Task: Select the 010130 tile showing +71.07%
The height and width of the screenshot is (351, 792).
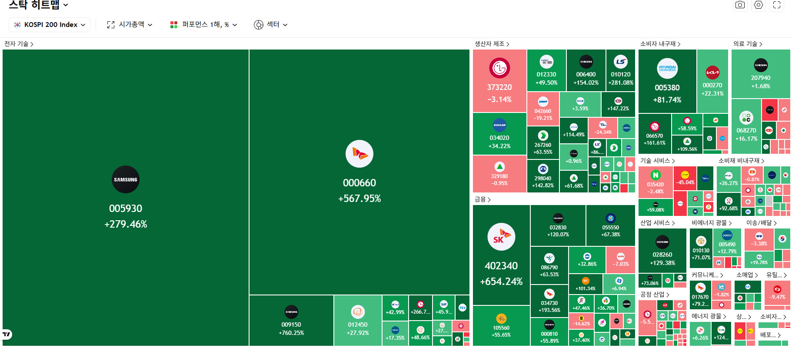Action: click(701, 248)
